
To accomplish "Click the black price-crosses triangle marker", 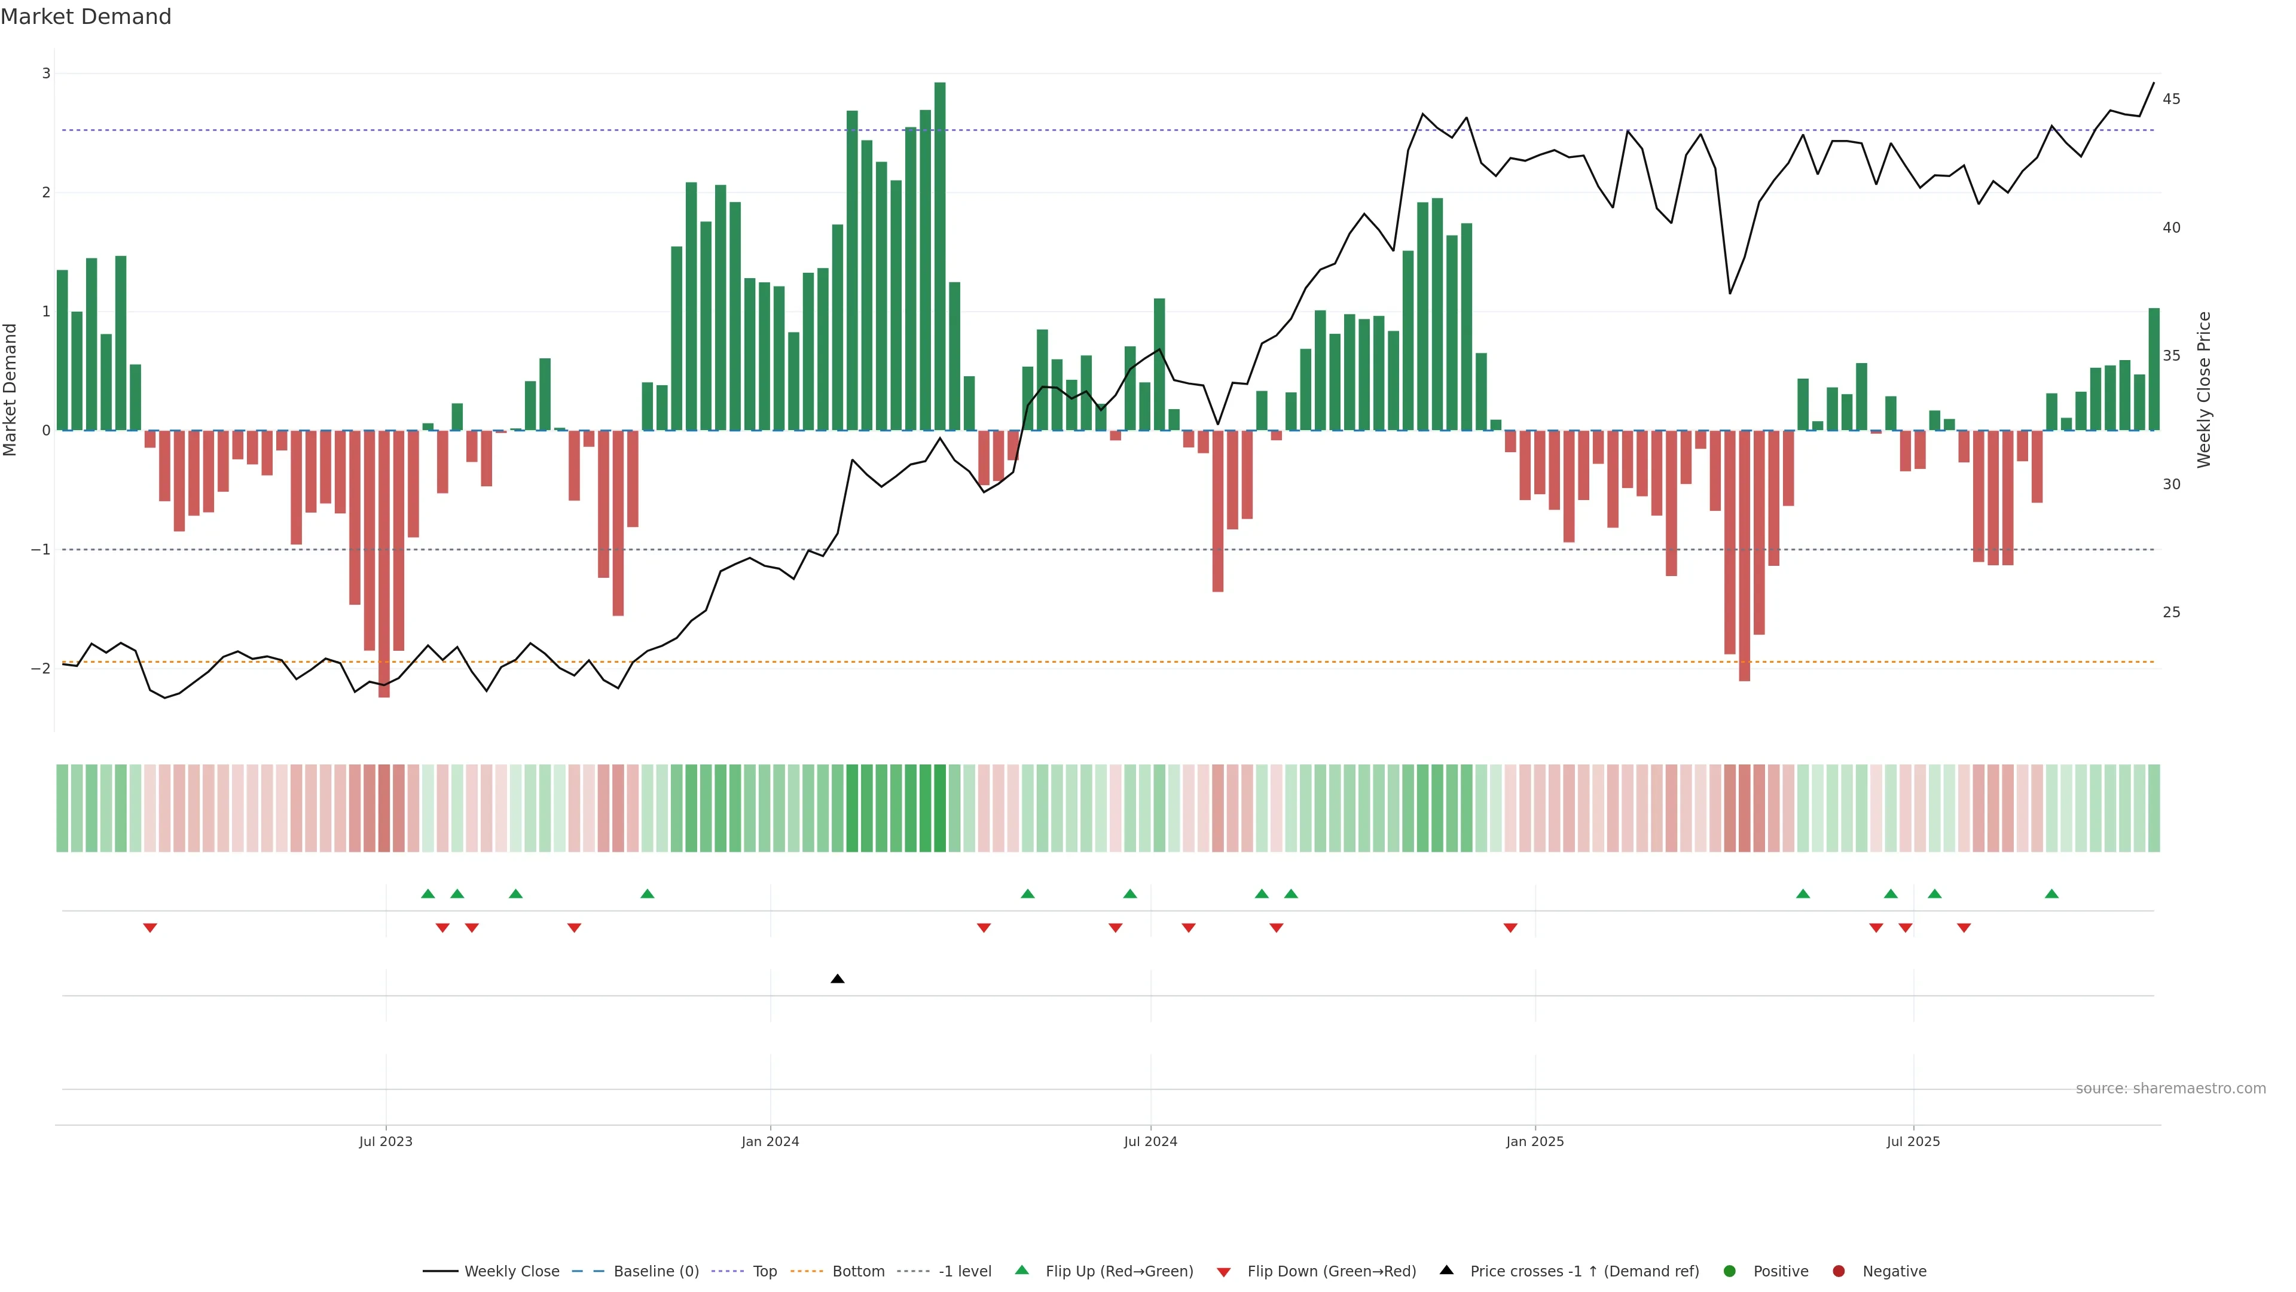I will point(837,979).
